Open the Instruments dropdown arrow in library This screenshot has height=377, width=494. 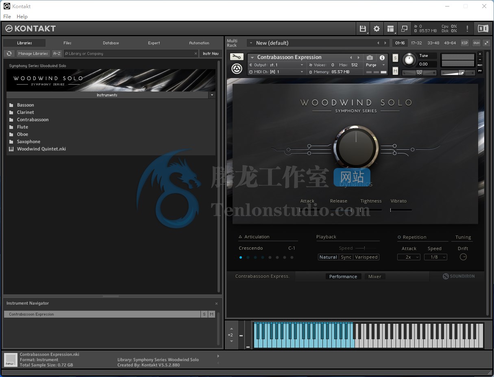pyautogui.click(x=211, y=95)
